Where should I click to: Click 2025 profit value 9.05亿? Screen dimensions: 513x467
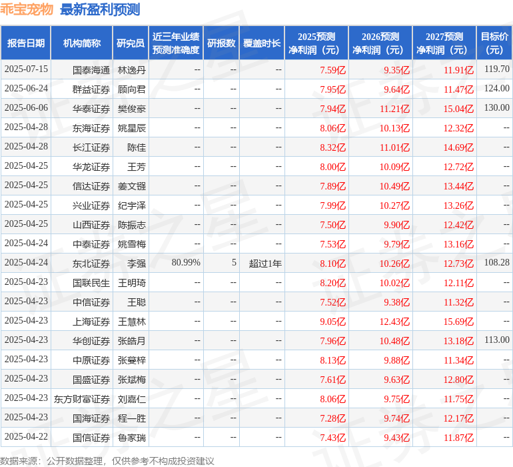pyautogui.click(x=332, y=322)
